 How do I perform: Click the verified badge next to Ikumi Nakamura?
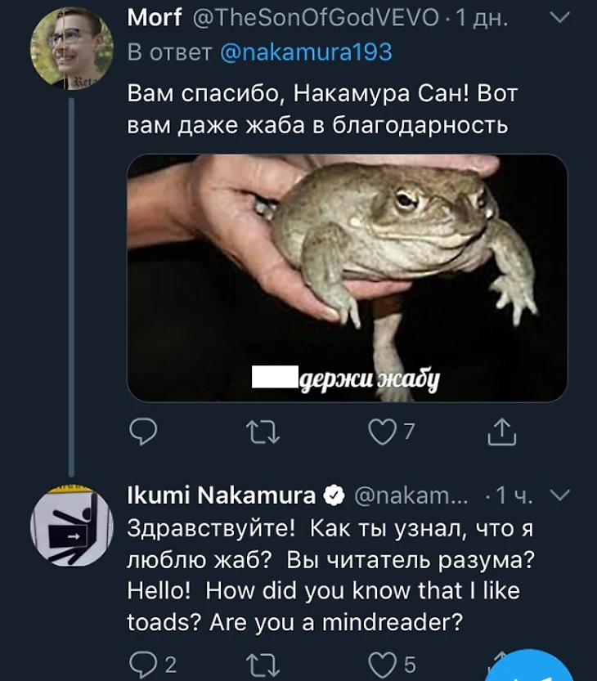[333, 495]
